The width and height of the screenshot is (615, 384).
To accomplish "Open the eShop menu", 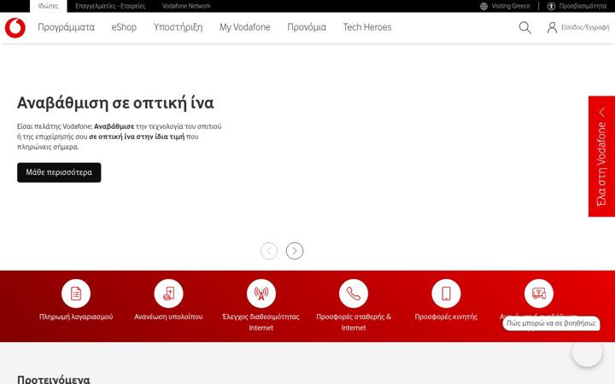I will (124, 27).
